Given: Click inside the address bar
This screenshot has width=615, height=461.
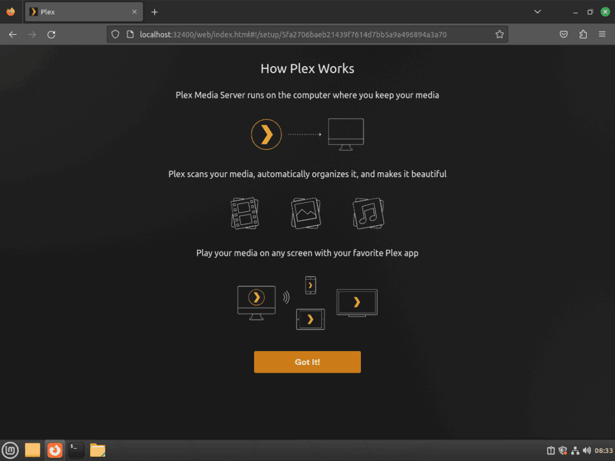Looking at the screenshot, I should pyautogui.click(x=300, y=34).
